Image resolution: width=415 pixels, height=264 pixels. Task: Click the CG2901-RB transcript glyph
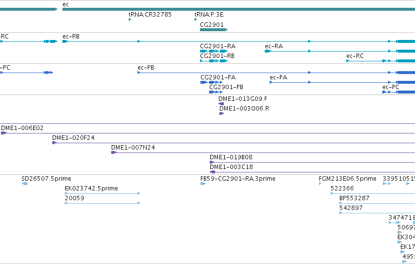[x=214, y=61]
